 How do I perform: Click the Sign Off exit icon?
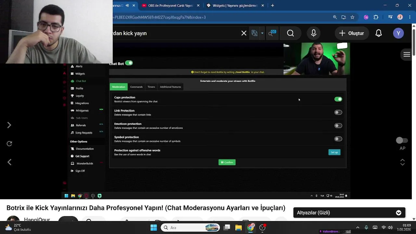pos(72,171)
